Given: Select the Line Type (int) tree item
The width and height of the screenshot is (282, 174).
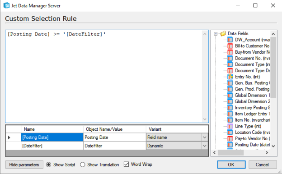Looking at the screenshot, I should (248, 126).
